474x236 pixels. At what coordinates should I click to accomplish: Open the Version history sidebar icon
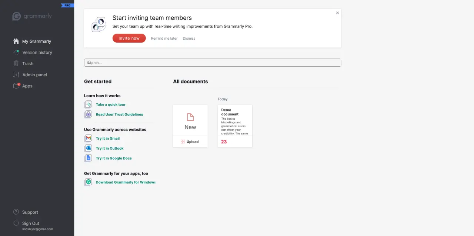(x=16, y=52)
